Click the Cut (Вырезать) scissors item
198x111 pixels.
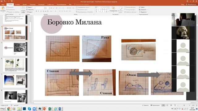point(10,7)
